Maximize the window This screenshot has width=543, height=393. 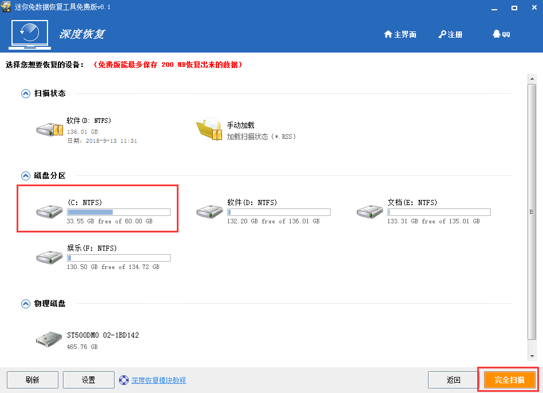[514, 8]
